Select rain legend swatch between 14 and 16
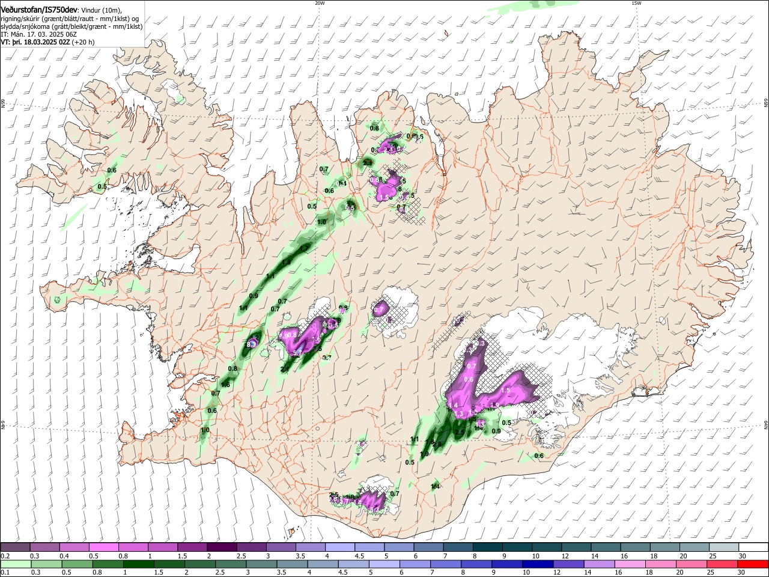 pyautogui.click(x=599, y=564)
